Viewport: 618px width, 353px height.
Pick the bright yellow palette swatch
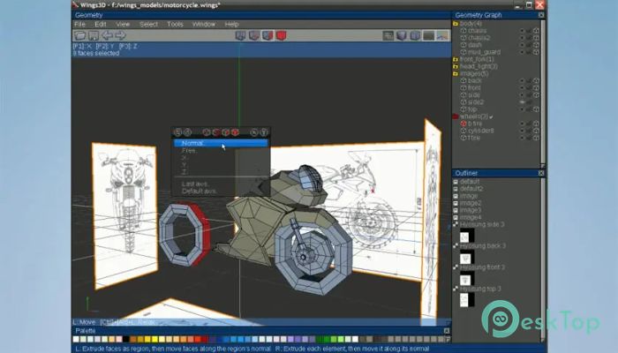[x=154, y=339]
